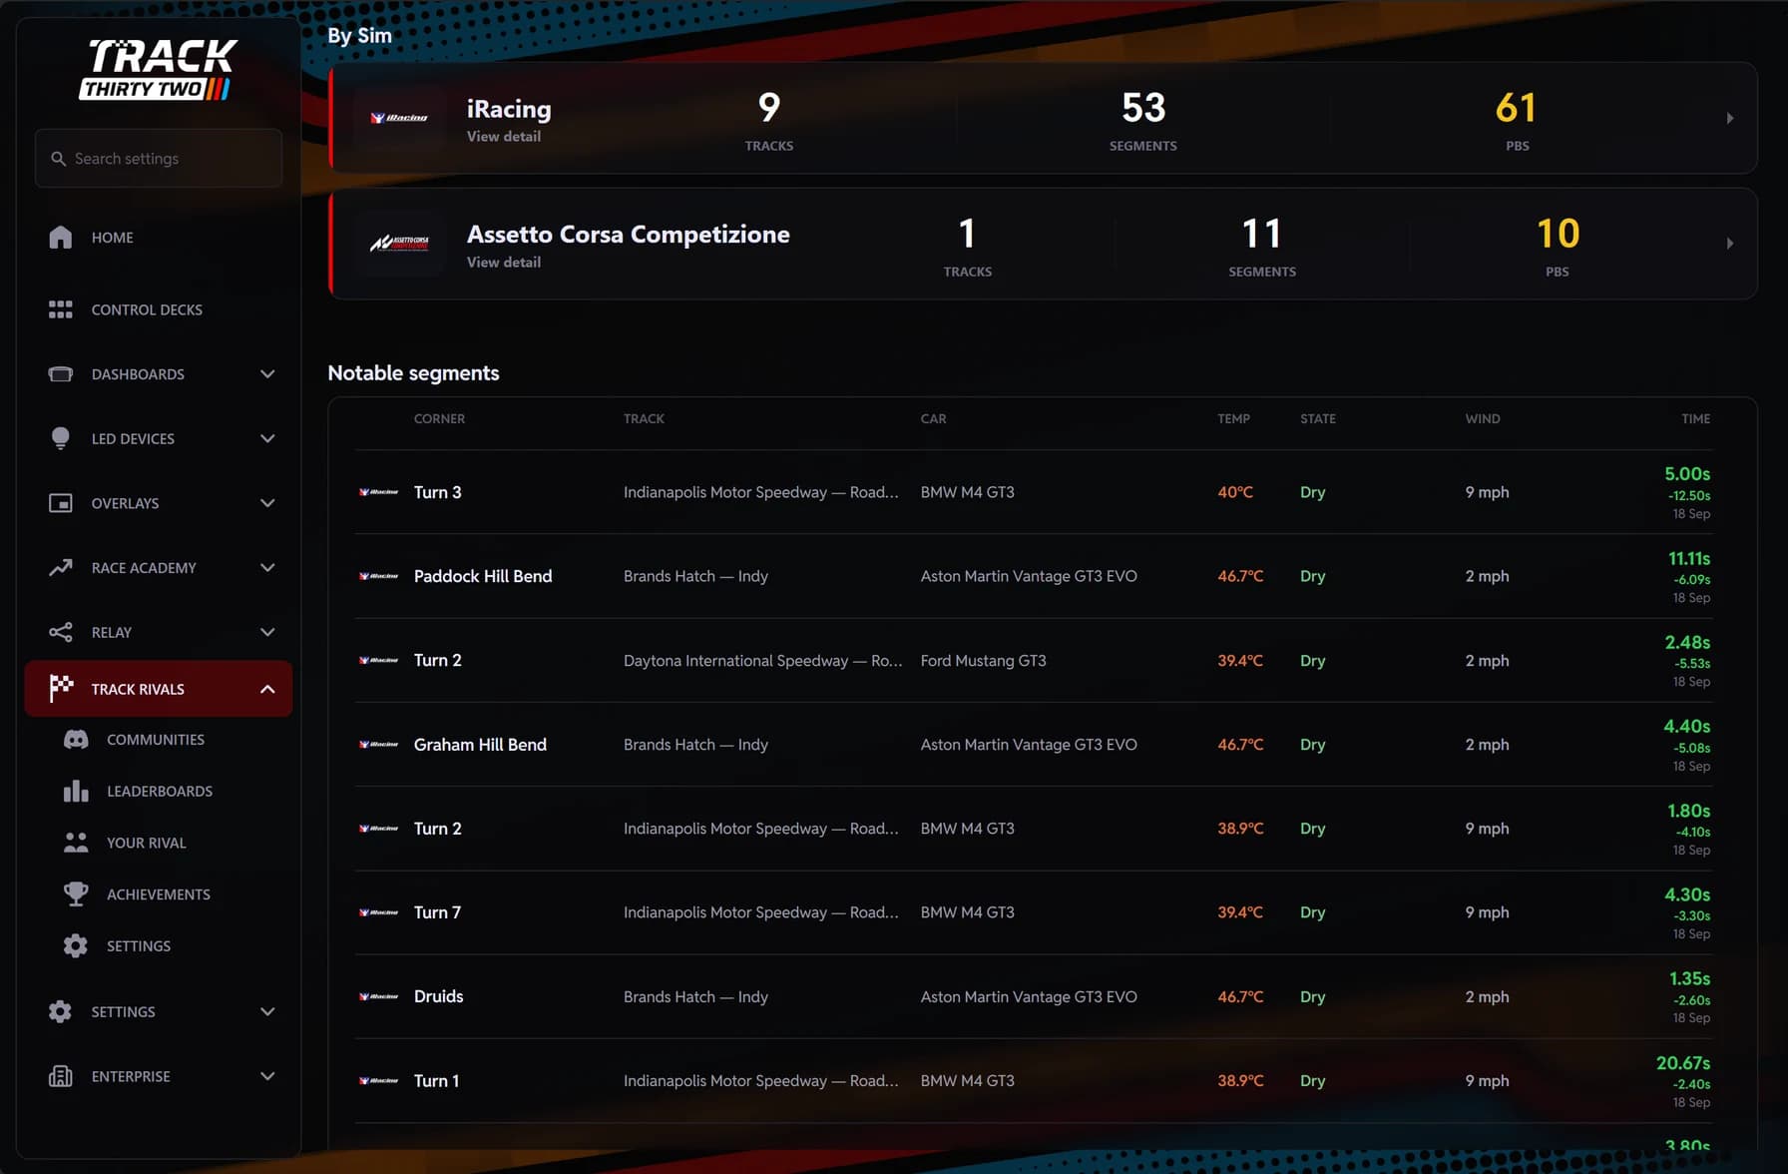Click the Track Rivals sub-settings gear icon
This screenshot has width=1788, height=1174.
coord(76,945)
